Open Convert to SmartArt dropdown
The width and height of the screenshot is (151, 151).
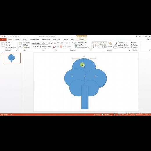[x=83, y=48]
